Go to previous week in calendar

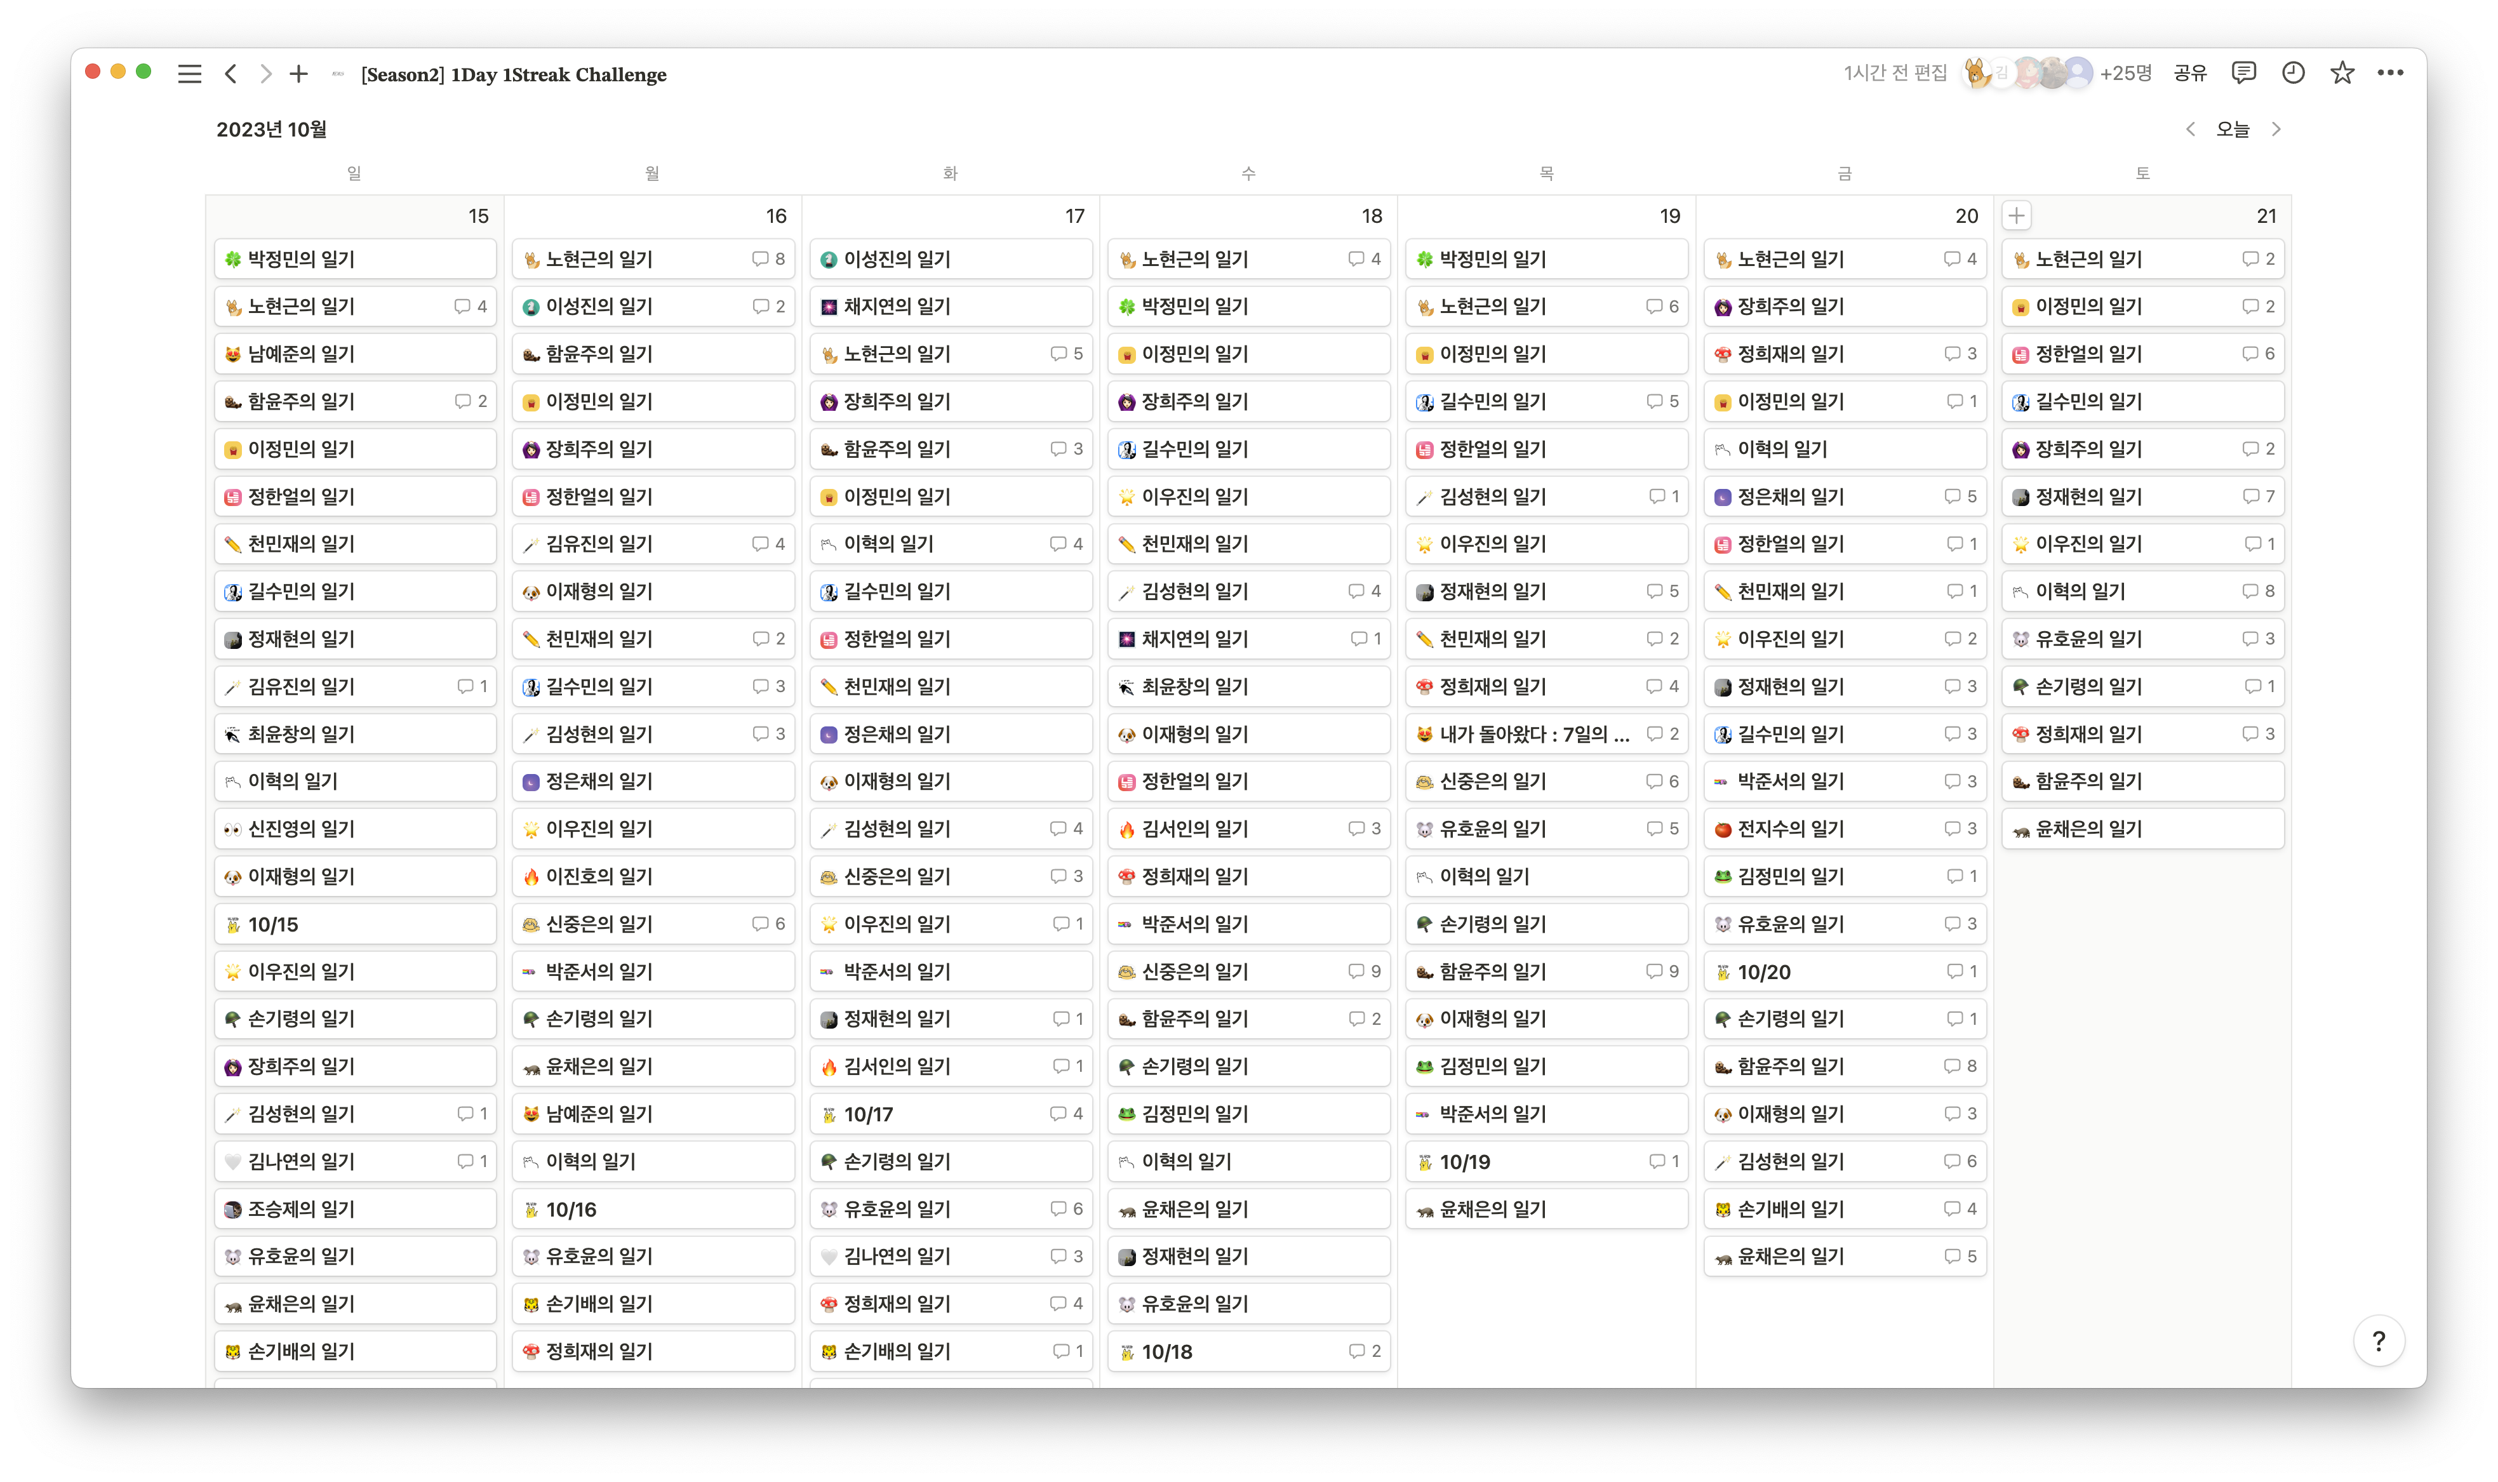pos(2191,129)
